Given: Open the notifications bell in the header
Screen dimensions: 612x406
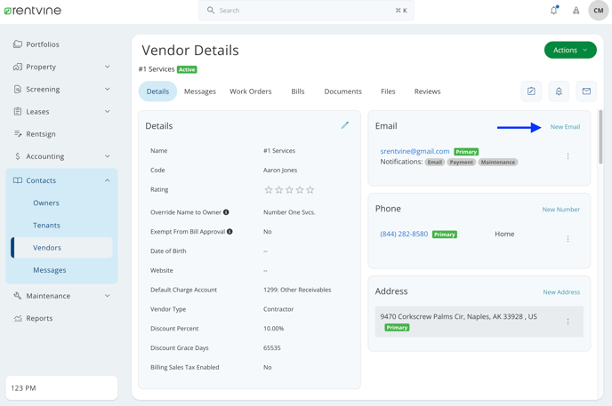Looking at the screenshot, I should pyautogui.click(x=553, y=11).
